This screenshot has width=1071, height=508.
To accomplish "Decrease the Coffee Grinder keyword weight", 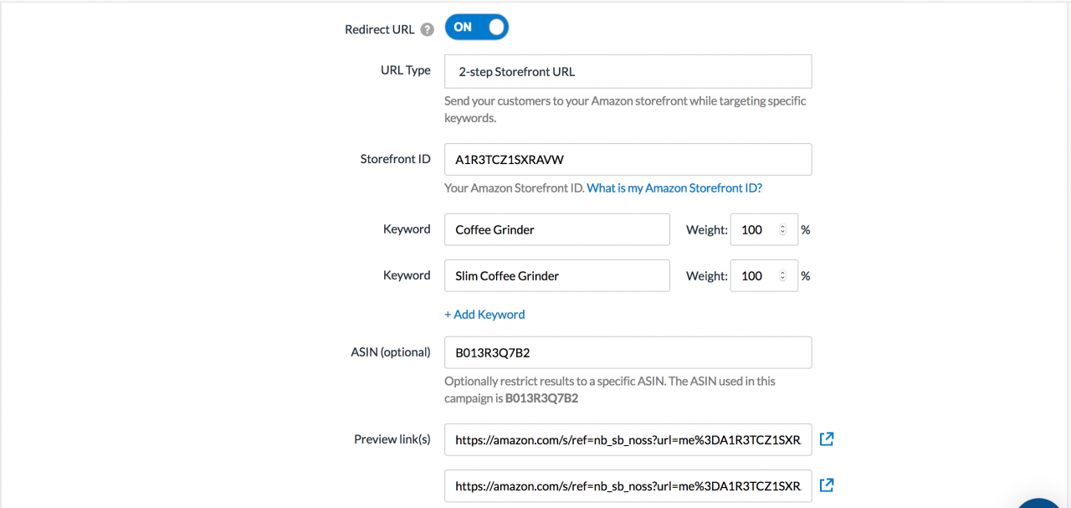I will click(782, 233).
